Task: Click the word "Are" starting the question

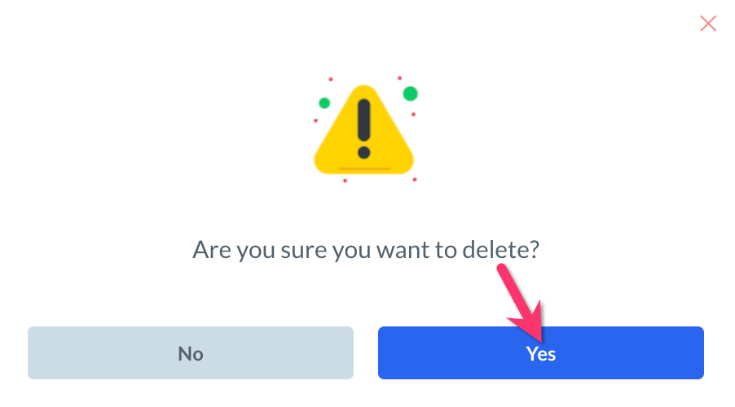Action: (212, 250)
